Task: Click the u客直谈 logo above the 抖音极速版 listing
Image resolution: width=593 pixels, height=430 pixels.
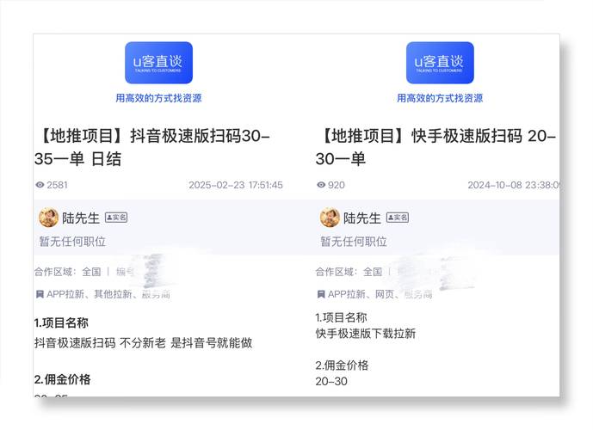Action: 158,63
